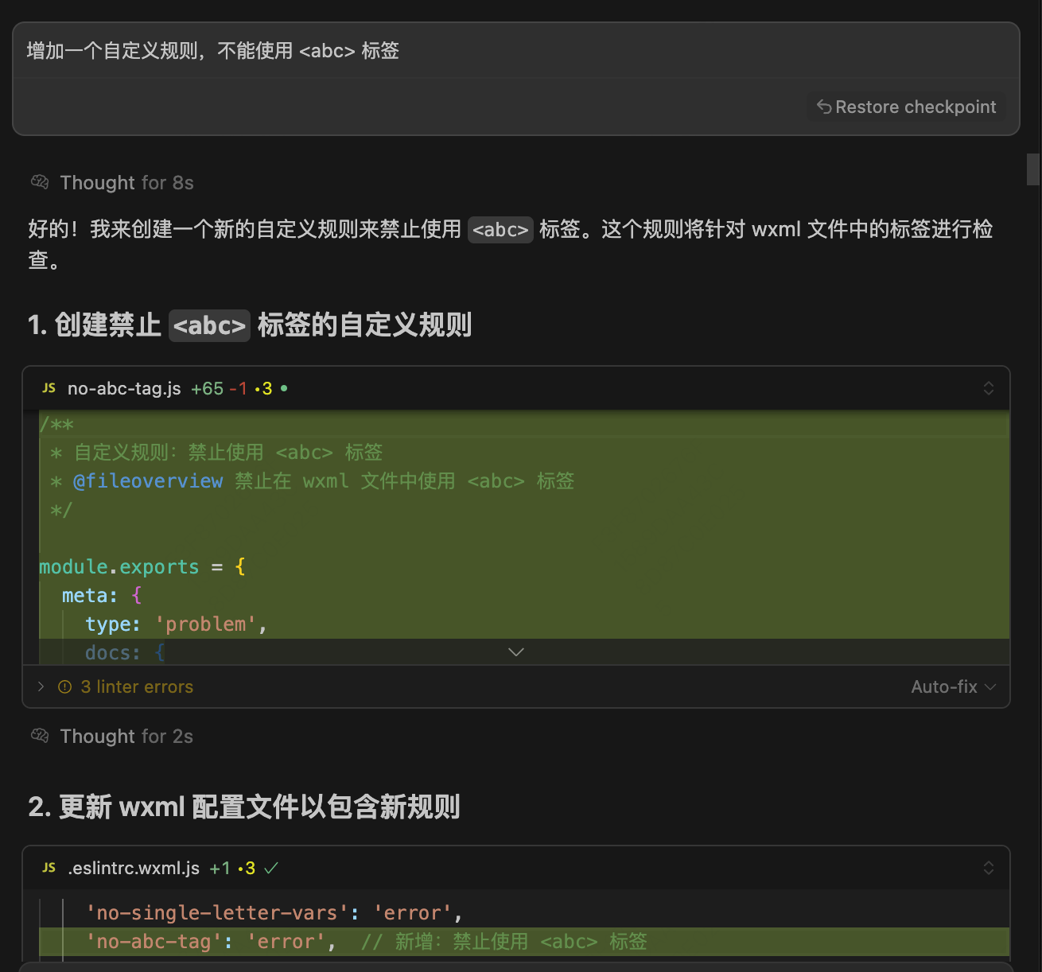The width and height of the screenshot is (1042, 972).
Task: Click the green checkmark on .eslintrc.wxml.js card
Action: click(271, 868)
